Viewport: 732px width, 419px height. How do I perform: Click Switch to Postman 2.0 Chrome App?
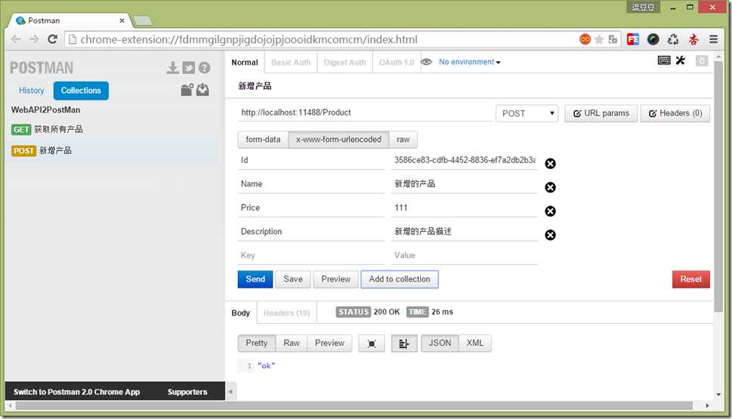coord(76,392)
